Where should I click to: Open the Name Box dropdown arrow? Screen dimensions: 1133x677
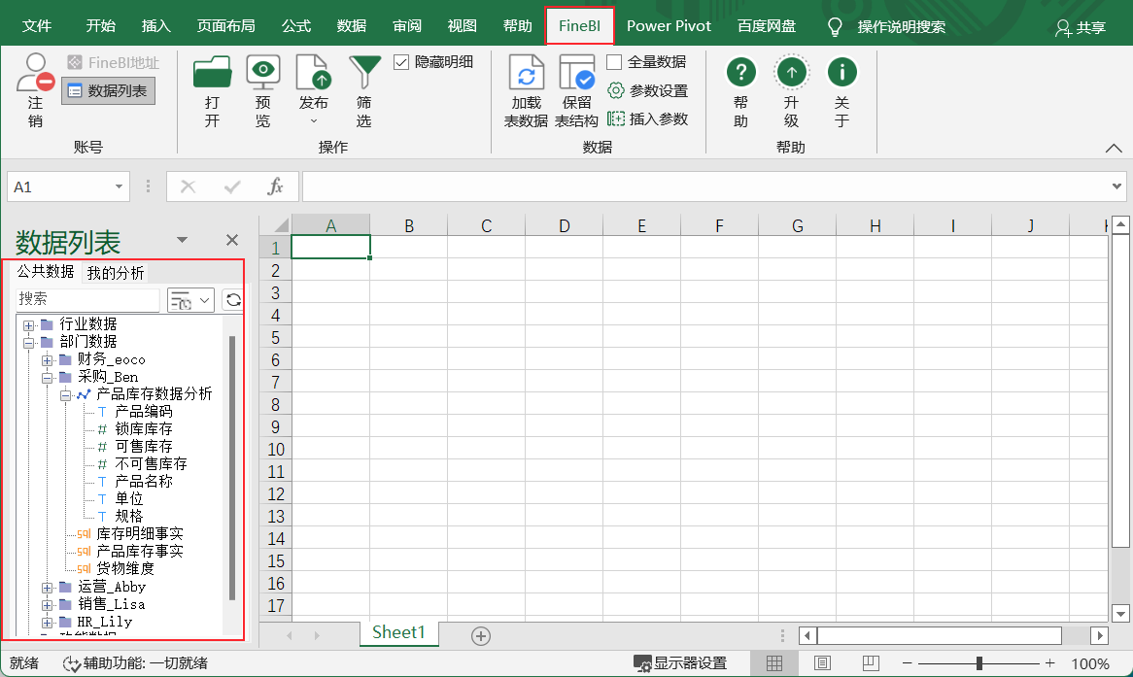[x=119, y=187]
